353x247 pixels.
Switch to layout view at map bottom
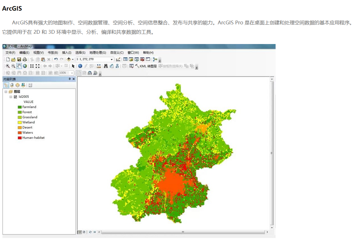[x=84, y=232]
